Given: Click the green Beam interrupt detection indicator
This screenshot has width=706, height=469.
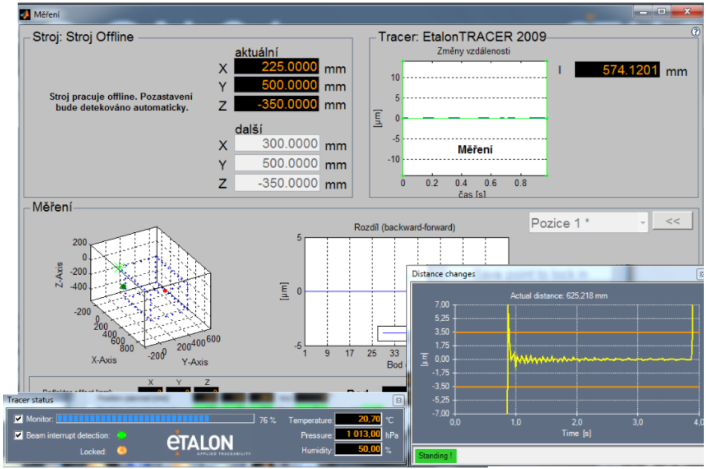Looking at the screenshot, I should pos(121,435).
